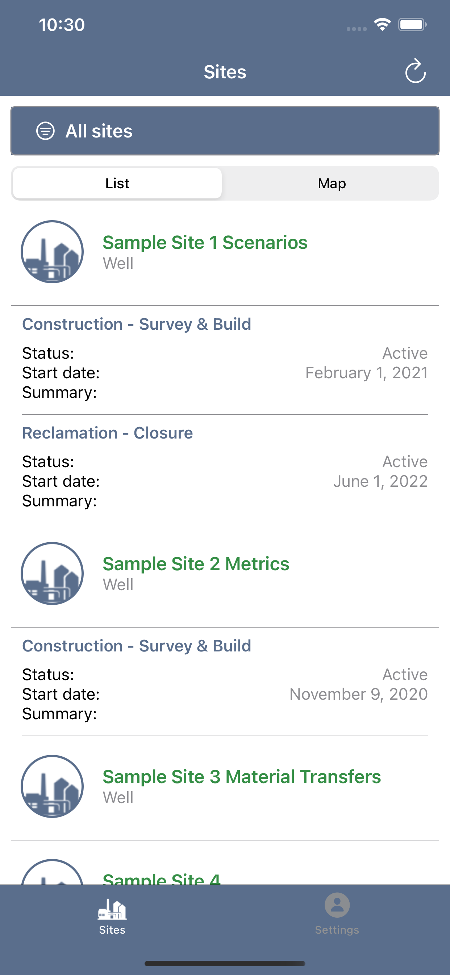
Task: Tap the Sample Site 2 Metrics factory icon
Action: pyautogui.click(x=52, y=573)
